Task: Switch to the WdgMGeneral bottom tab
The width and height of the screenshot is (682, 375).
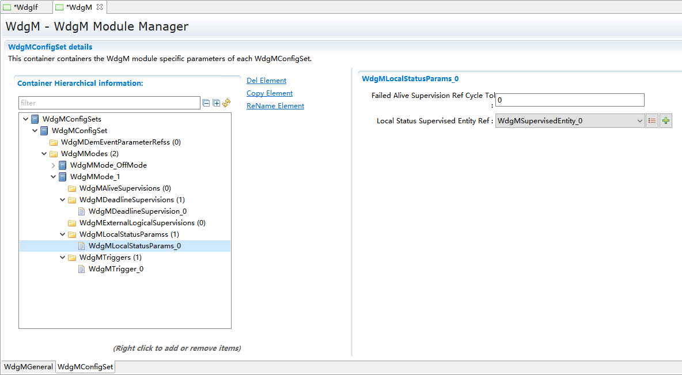Action: tap(28, 367)
